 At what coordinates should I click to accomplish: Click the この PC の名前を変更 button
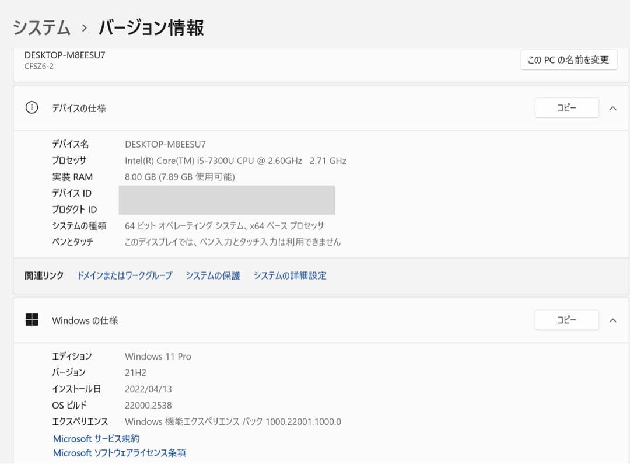coord(568,60)
